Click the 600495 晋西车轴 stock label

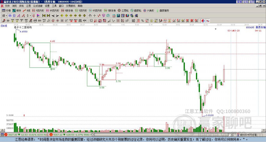click(256, 27)
